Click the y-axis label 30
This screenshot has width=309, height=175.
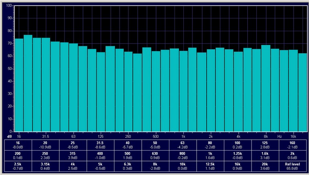point(10,94)
